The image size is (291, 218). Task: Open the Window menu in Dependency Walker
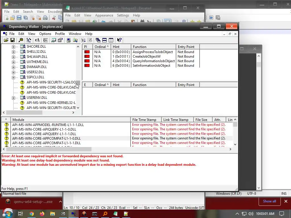tap(75, 34)
